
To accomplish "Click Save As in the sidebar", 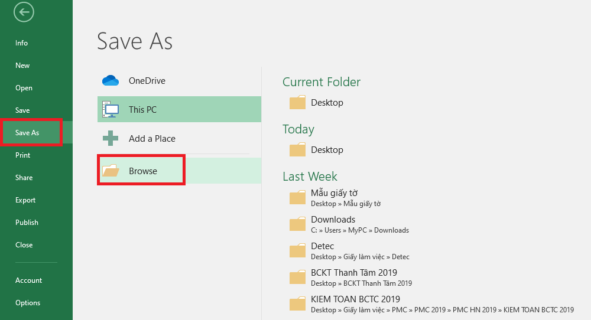I will click(x=27, y=133).
